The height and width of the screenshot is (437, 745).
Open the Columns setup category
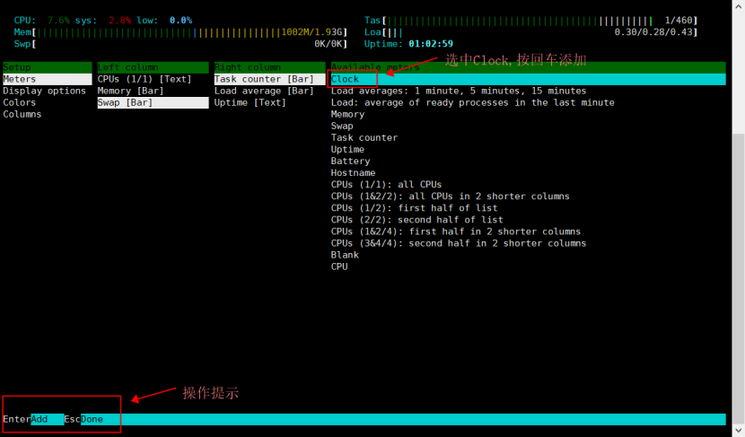[22, 115]
